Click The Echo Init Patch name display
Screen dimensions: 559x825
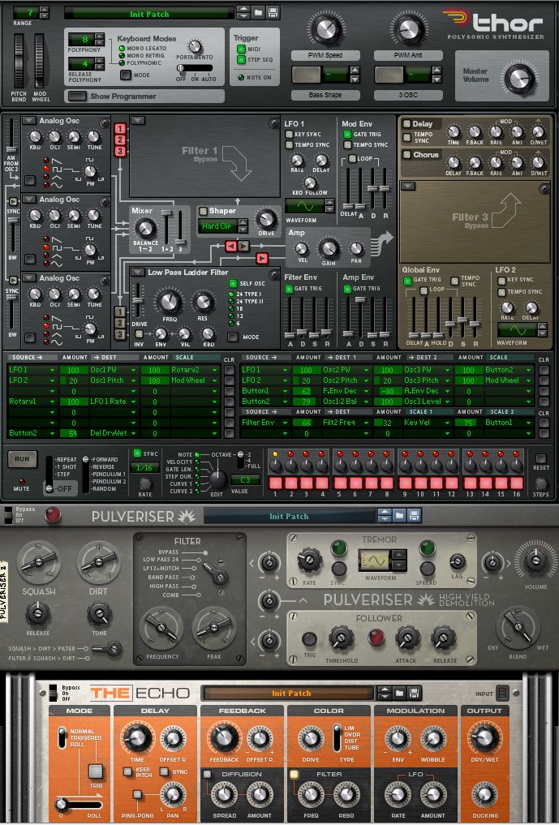tap(290, 693)
